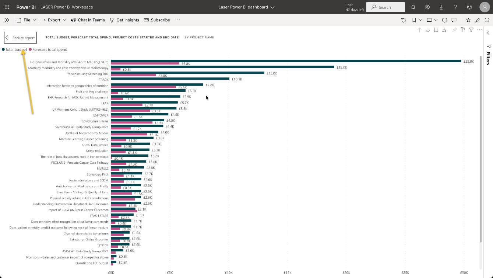Screen dimensions: 493x278
Task: Click the Search box
Action: [x=386, y=7]
